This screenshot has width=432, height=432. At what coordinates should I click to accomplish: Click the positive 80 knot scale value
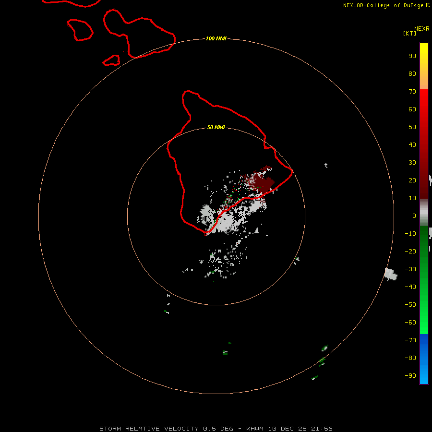[412, 73]
